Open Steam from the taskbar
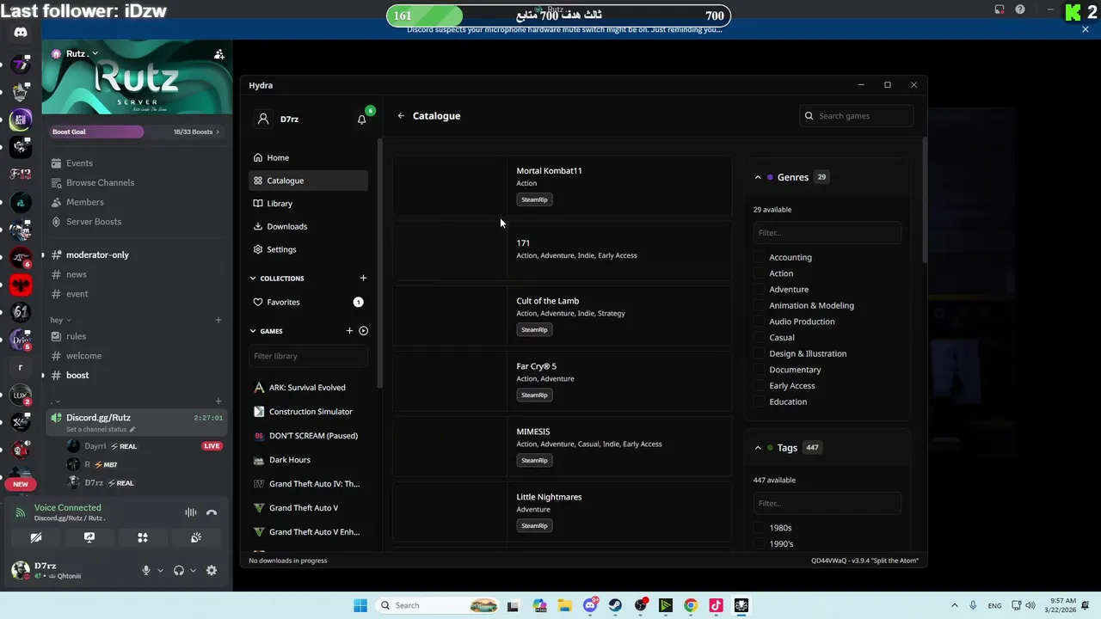The image size is (1101, 619). [x=615, y=605]
